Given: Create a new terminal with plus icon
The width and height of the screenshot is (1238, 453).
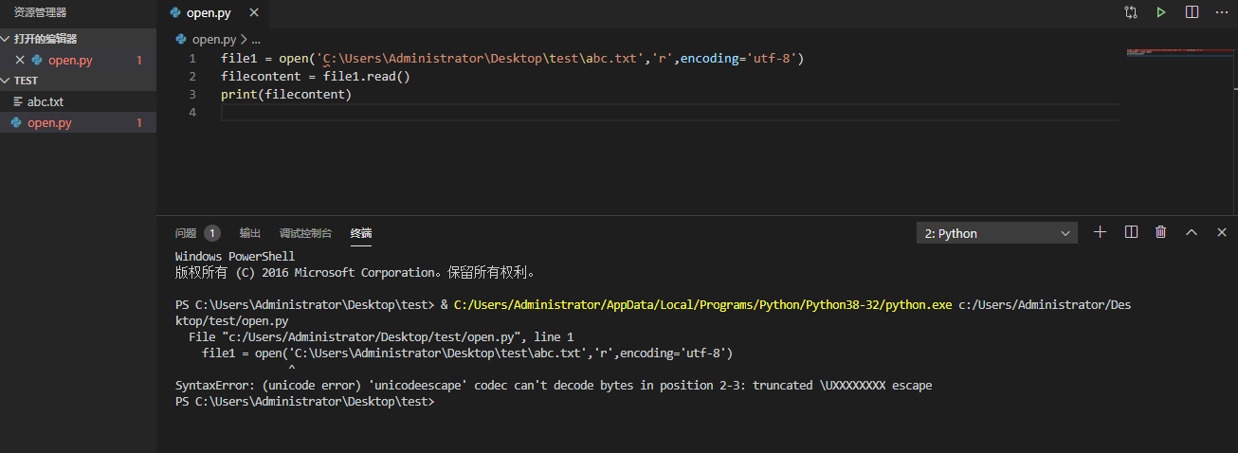Looking at the screenshot, I should click(1100, 232).
